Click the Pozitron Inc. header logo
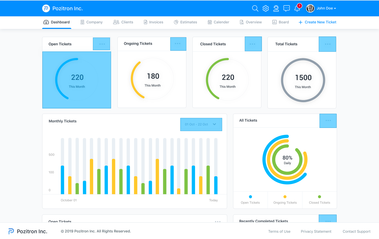Viewport: 379px width, 239px height. click(x=62, y=8)
